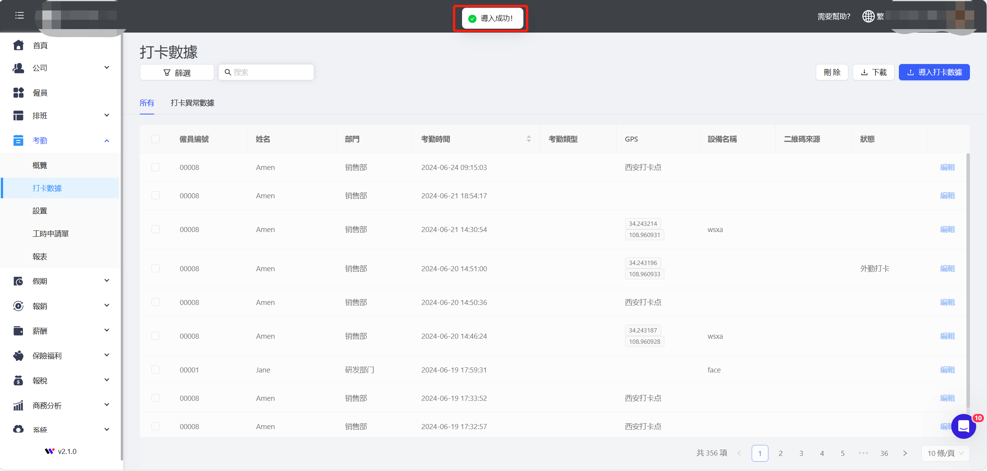This screenshot has height=471, width=987.
Task: Switch to the 打卡異常數據 tab
Action: tap(192, 103)
